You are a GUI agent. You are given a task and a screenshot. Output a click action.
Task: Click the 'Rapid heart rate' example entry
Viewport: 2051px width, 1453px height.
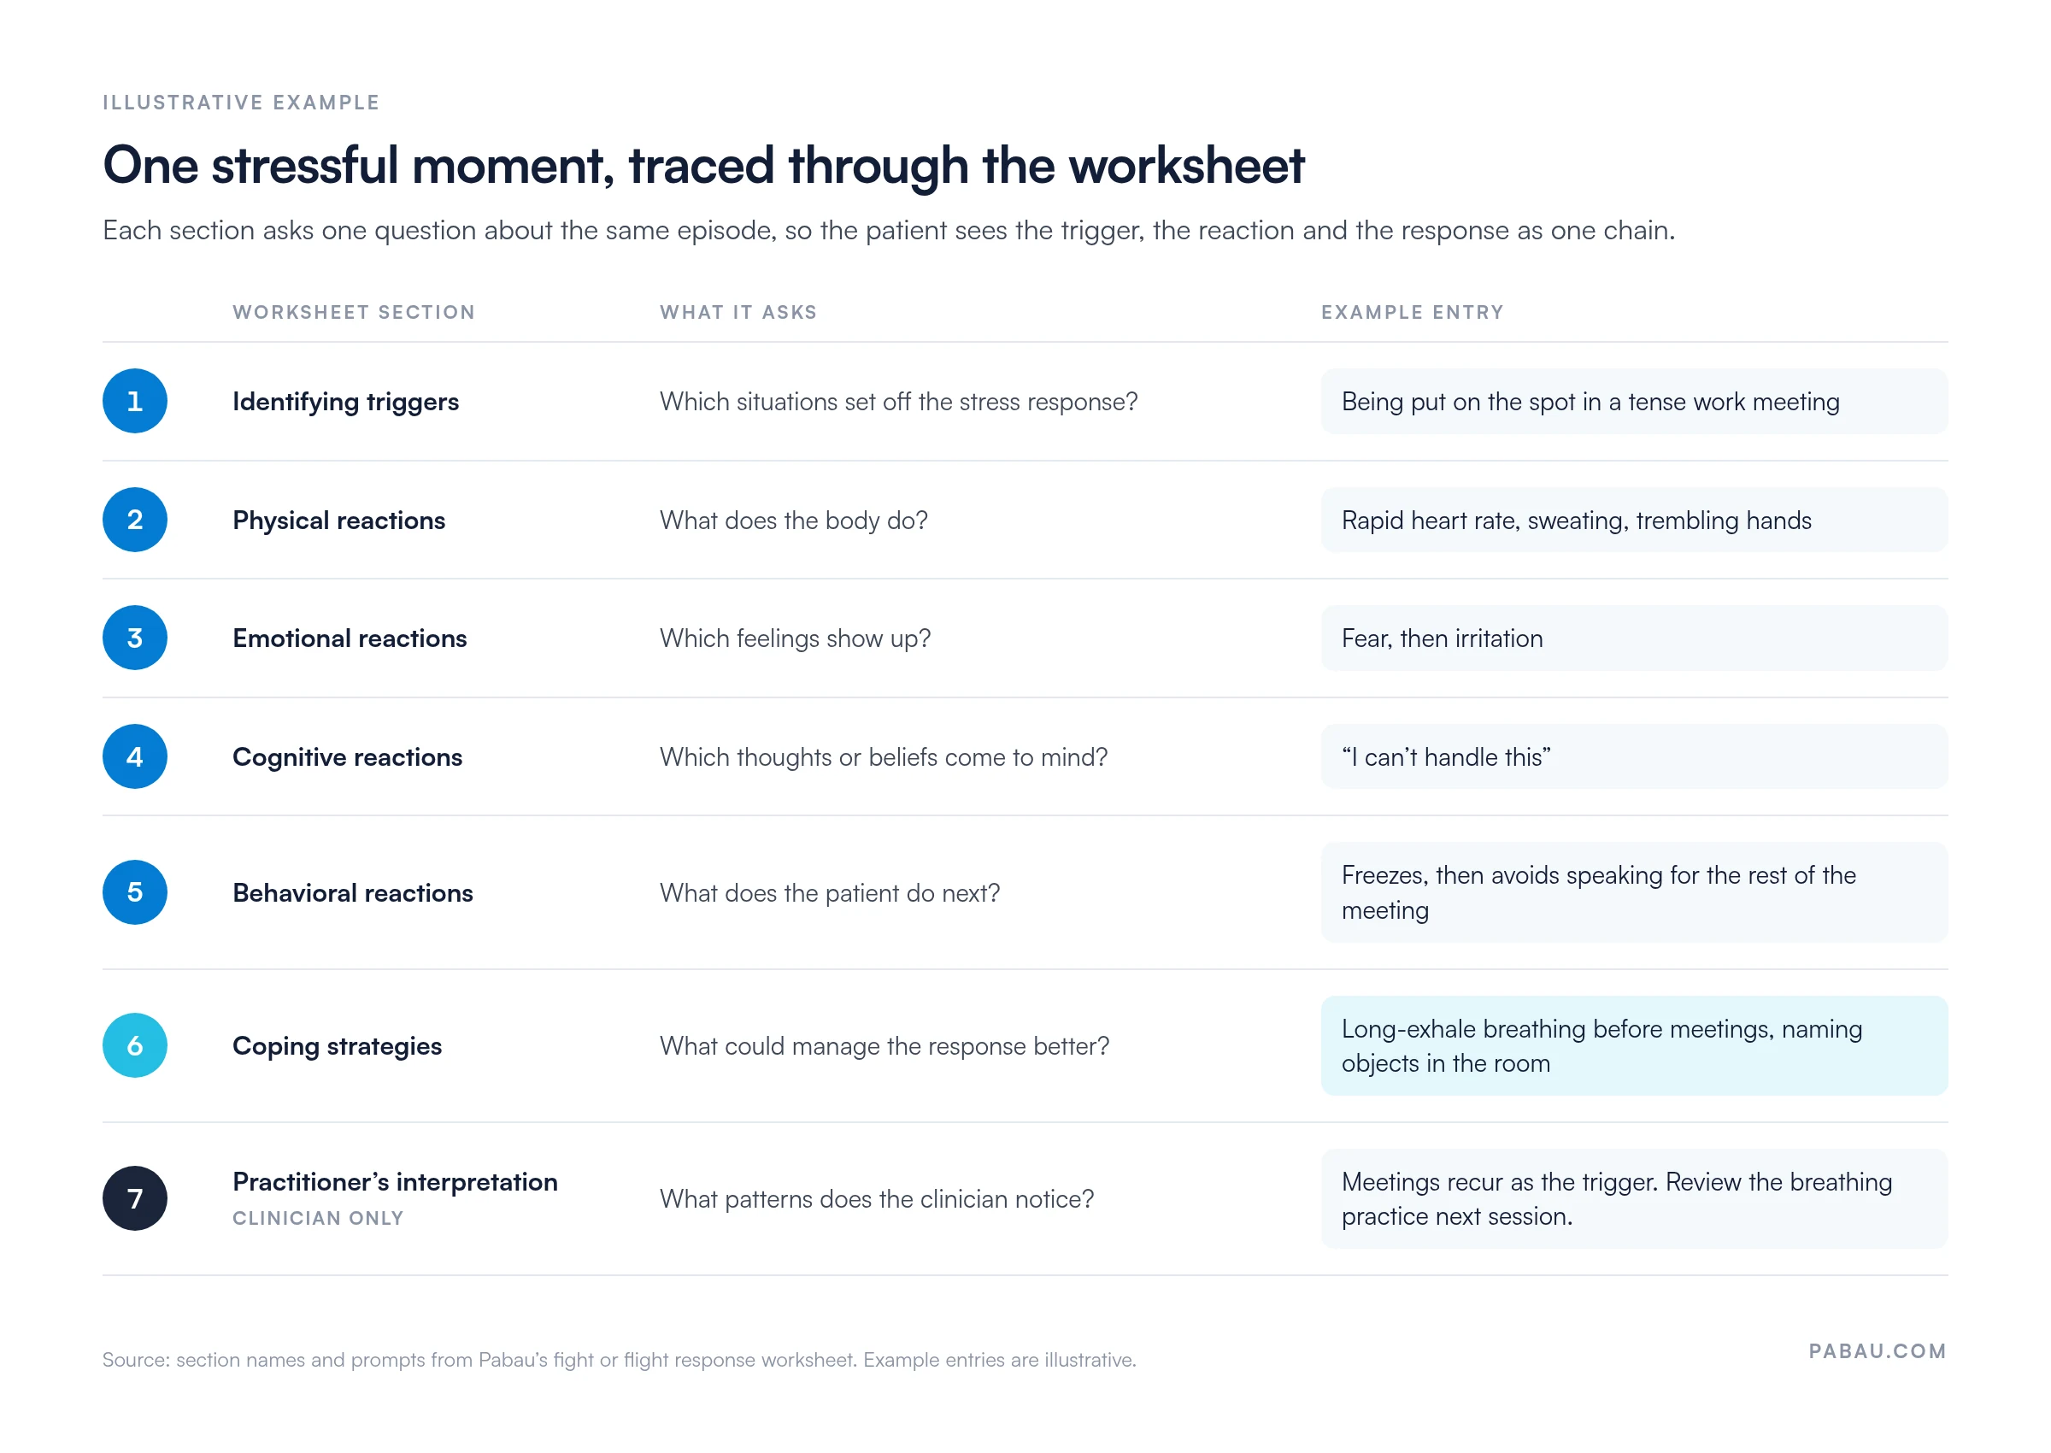click(x=1634, y=520)
